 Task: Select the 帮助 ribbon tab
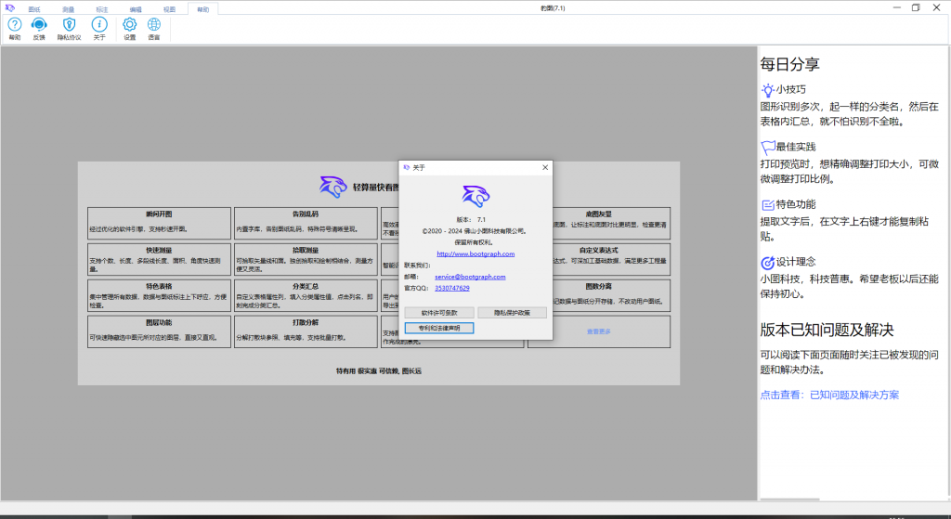pyautogui.click(x=202, y=9)
